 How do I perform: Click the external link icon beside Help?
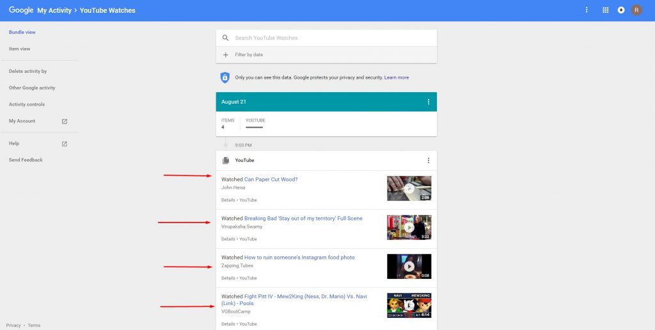[x=65, y=144]
